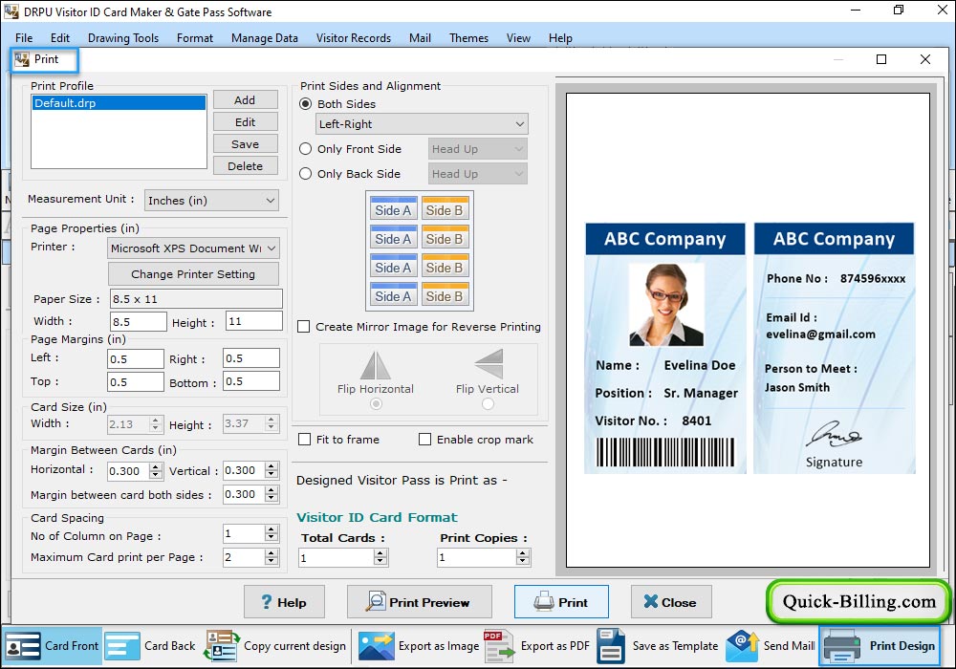Click the Save profile button

(x=245, y=143)
